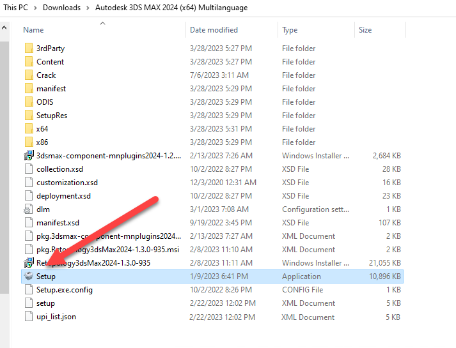This screenshot has width=456, height=348.
Task: Click the 7/6/2023 3:11 AM date
Action: 219,75
